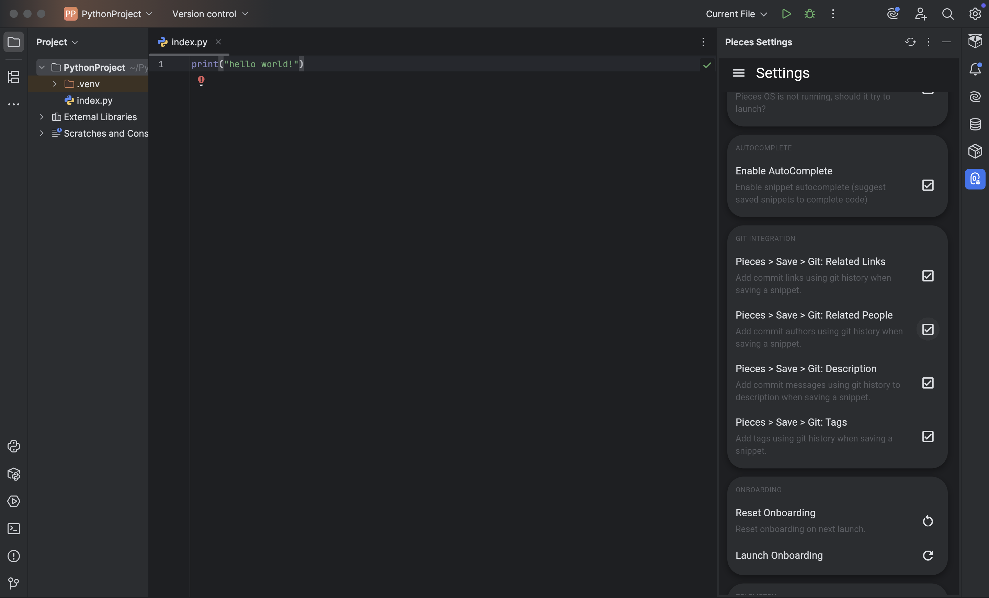Click line number 1 in the gutter
Image resolution: width=989 pixels, height=598 pixels.
click(x=161, y=64)
